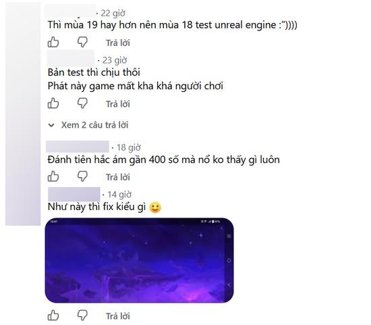Like the unreal engine comment
This screenshot has width=371, height=325.
point(53,43)
